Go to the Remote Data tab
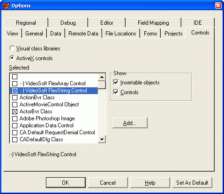The width and height of the screenshot is (224, 194). [x=83, y=34]
